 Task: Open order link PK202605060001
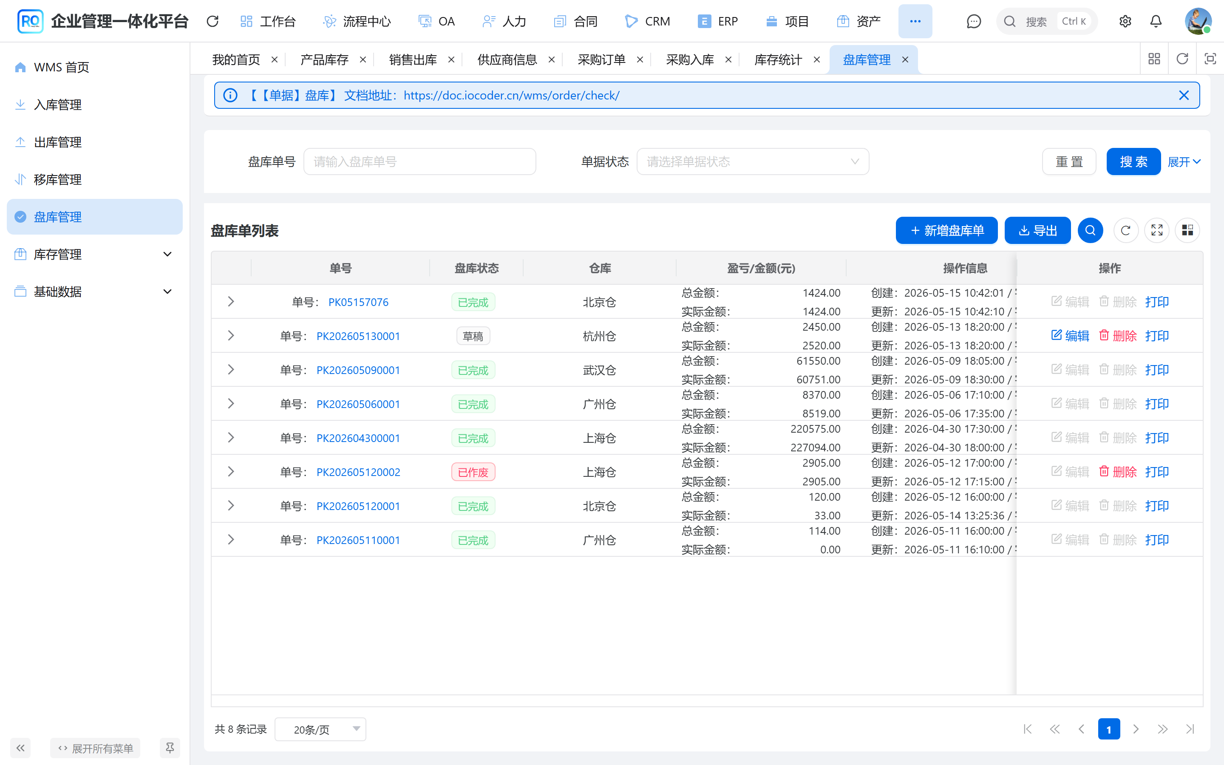coord(358,404)
